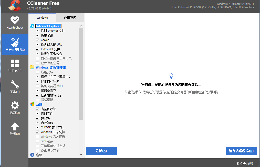
Task: Collapse the Internet Explorer group
Action: [48, 26]
